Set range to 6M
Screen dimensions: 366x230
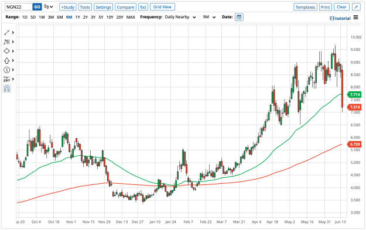point(60,17)
